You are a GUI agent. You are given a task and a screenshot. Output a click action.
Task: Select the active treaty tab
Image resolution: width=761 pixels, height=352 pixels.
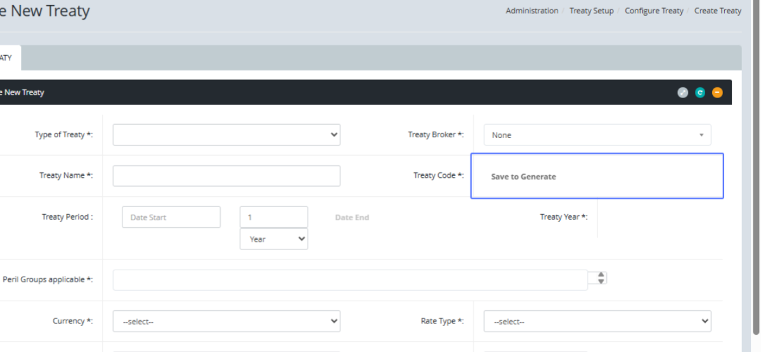(x=8, y=58)
